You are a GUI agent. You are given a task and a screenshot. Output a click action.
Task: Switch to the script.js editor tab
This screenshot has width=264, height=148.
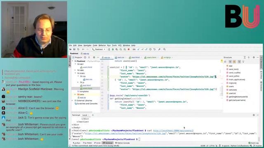(166, 58)
